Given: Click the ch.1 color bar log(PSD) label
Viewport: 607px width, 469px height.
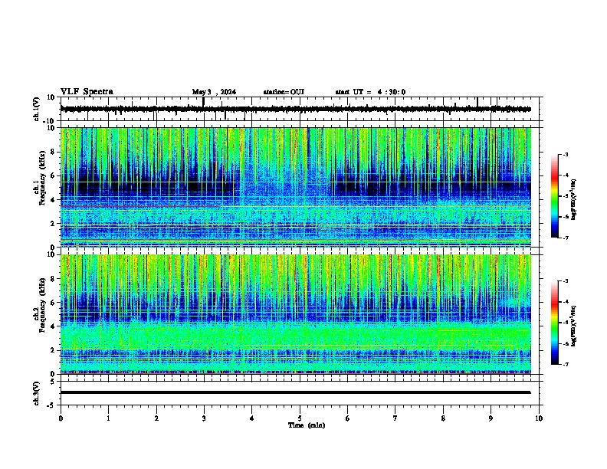Looking at the screenshot, I should (574, 200).
